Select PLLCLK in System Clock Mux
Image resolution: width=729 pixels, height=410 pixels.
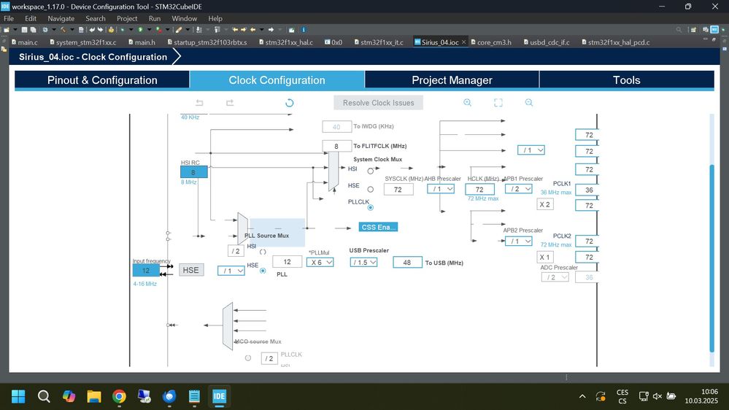click(x=370, y=207)
